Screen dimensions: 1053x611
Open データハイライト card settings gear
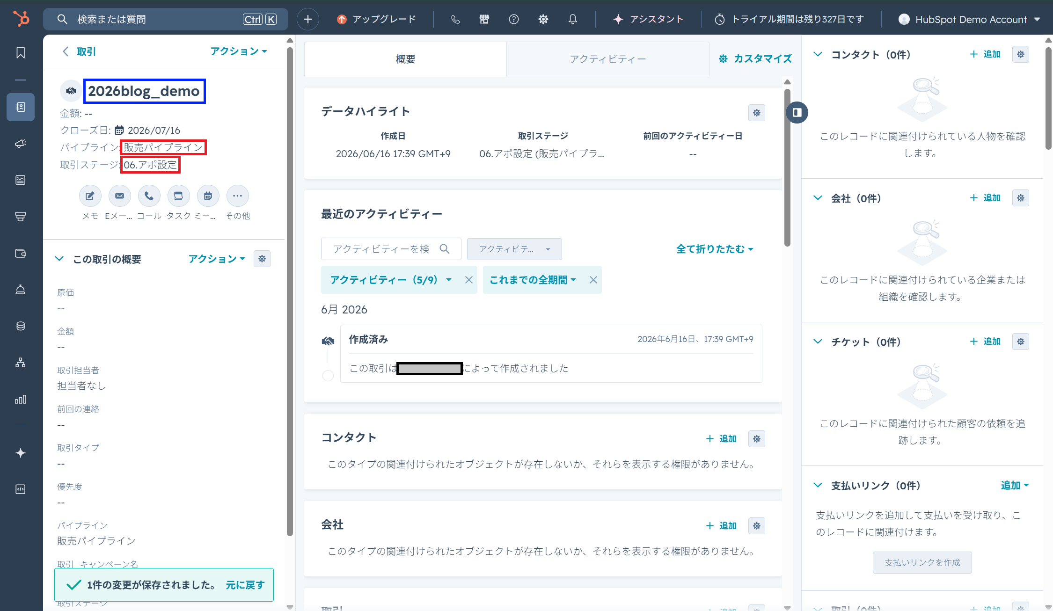pos(757,113)
